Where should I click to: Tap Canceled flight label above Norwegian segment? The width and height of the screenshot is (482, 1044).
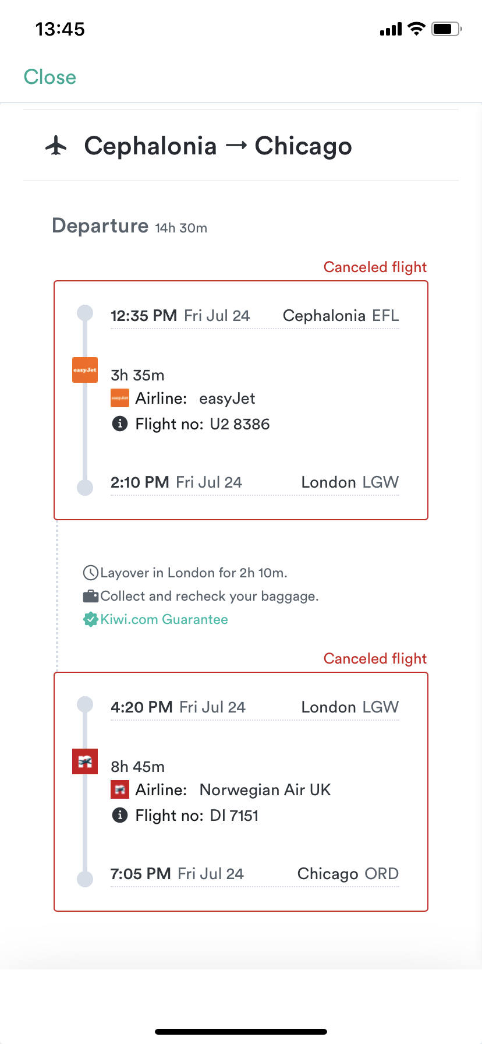pos(375,658)
